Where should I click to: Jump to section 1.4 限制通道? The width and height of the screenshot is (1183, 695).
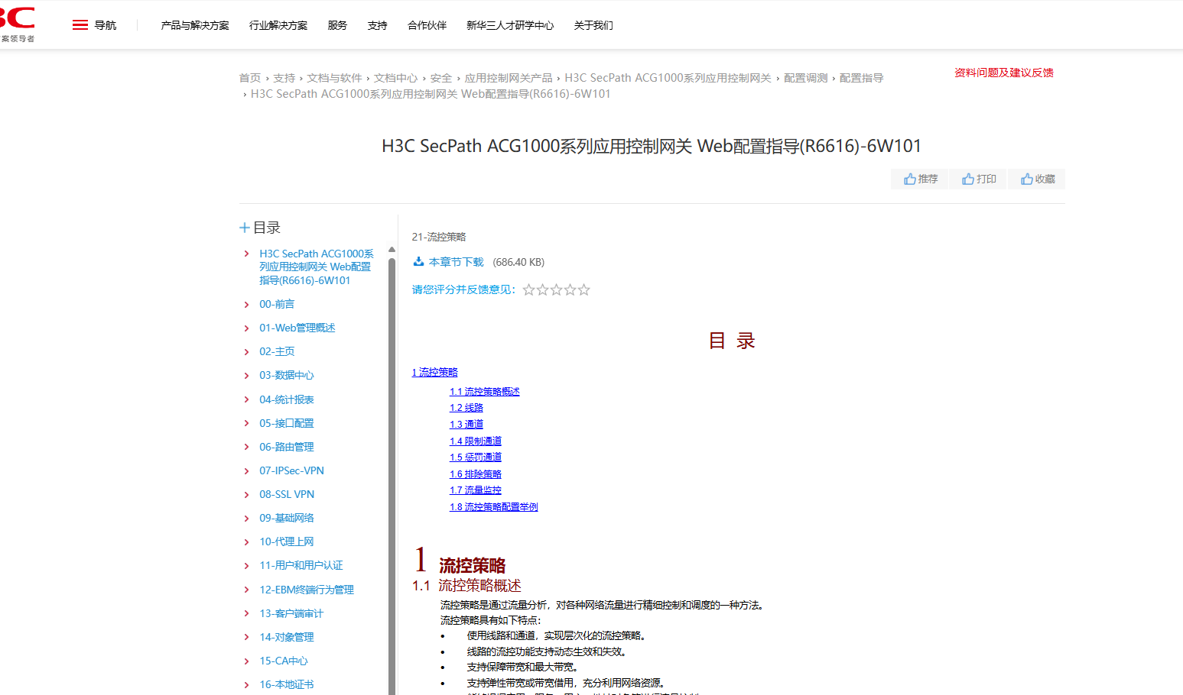(476, 441)
